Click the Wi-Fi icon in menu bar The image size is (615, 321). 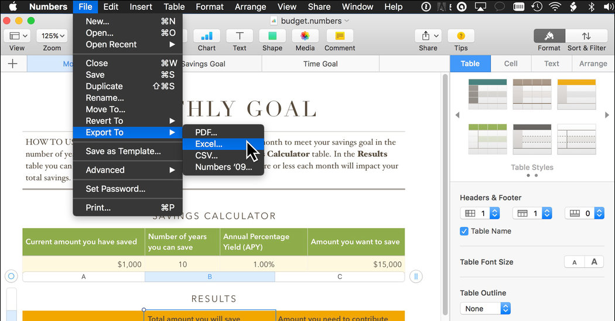(x=554, y=7)
